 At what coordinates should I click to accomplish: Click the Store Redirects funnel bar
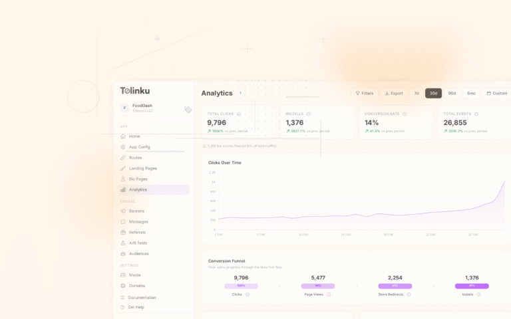(x=395, y=286)
